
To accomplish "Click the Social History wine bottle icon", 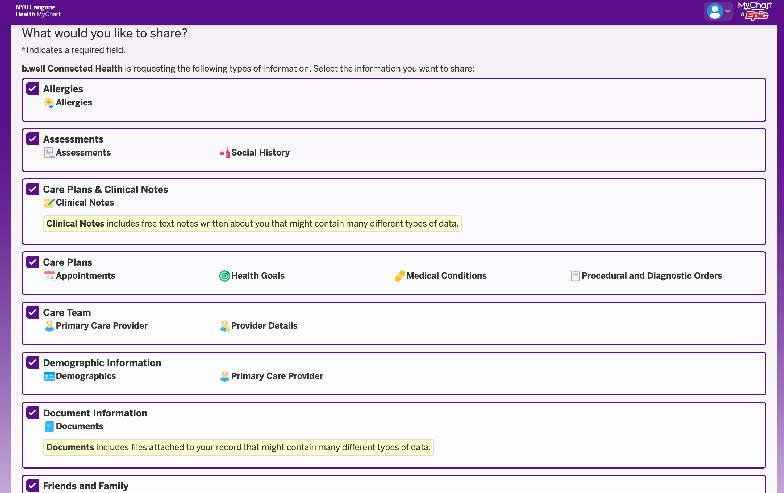I will click(224, 153).
